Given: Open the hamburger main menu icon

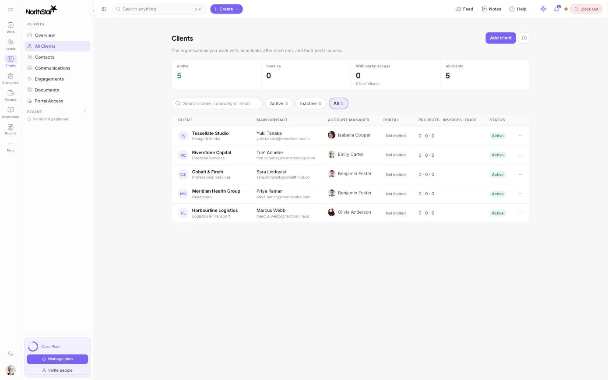Looking at the screenshot, I should point(11,10).
